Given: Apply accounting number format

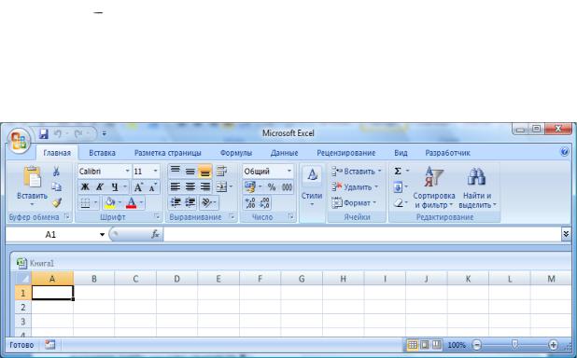Looking at the screenshot, I should click(x=249, y=187).
